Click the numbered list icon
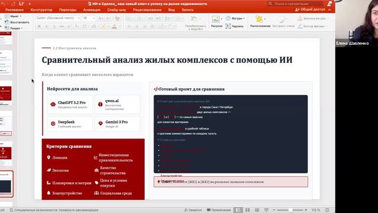This screenshot has height=213, width=378. 140,18
